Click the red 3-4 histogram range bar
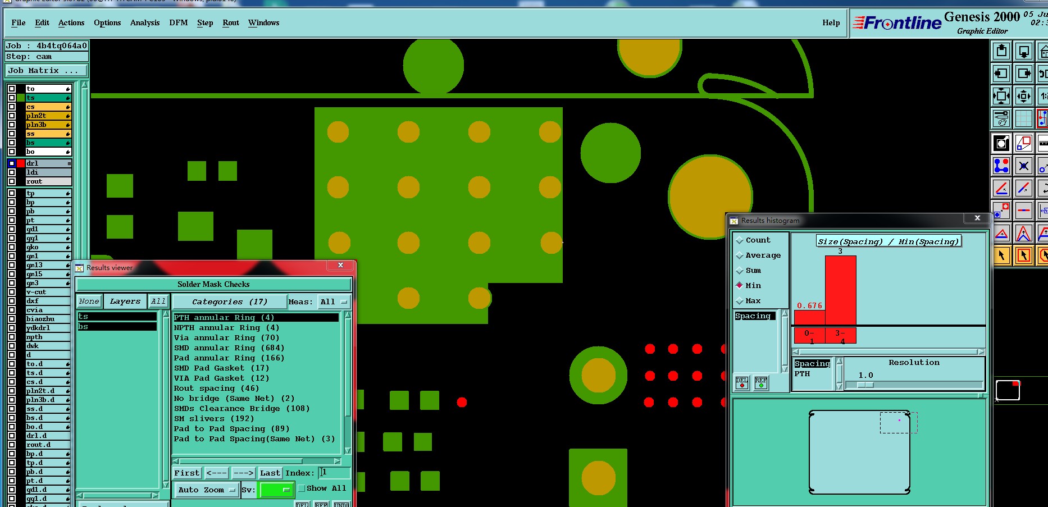This screenshot has height=507, width=1048. pos(840,335)
